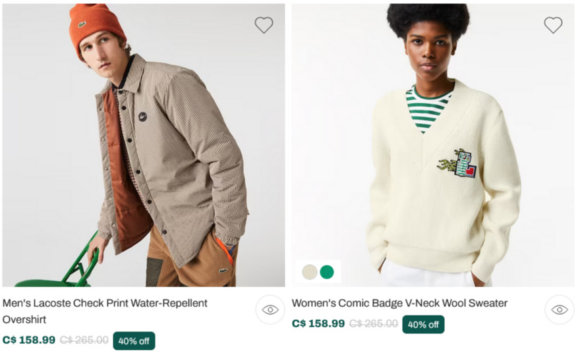Click the green striped shirt collar in the photo
This screenshot has width=580, height=361.
tap(428, 107)
